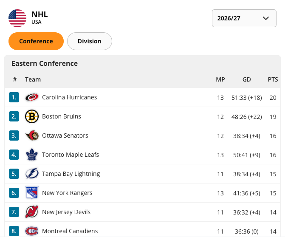Click the Ottawa Senators logo
The height and width of the screenshot is (237, 285).
pos(32,135)
